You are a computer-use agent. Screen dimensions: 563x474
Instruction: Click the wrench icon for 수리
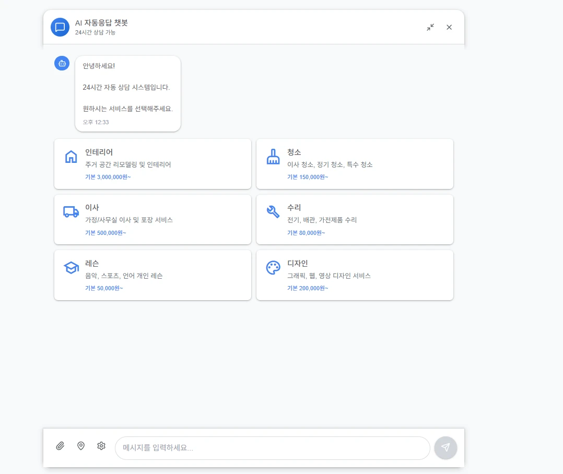click(x=273, y=212)
